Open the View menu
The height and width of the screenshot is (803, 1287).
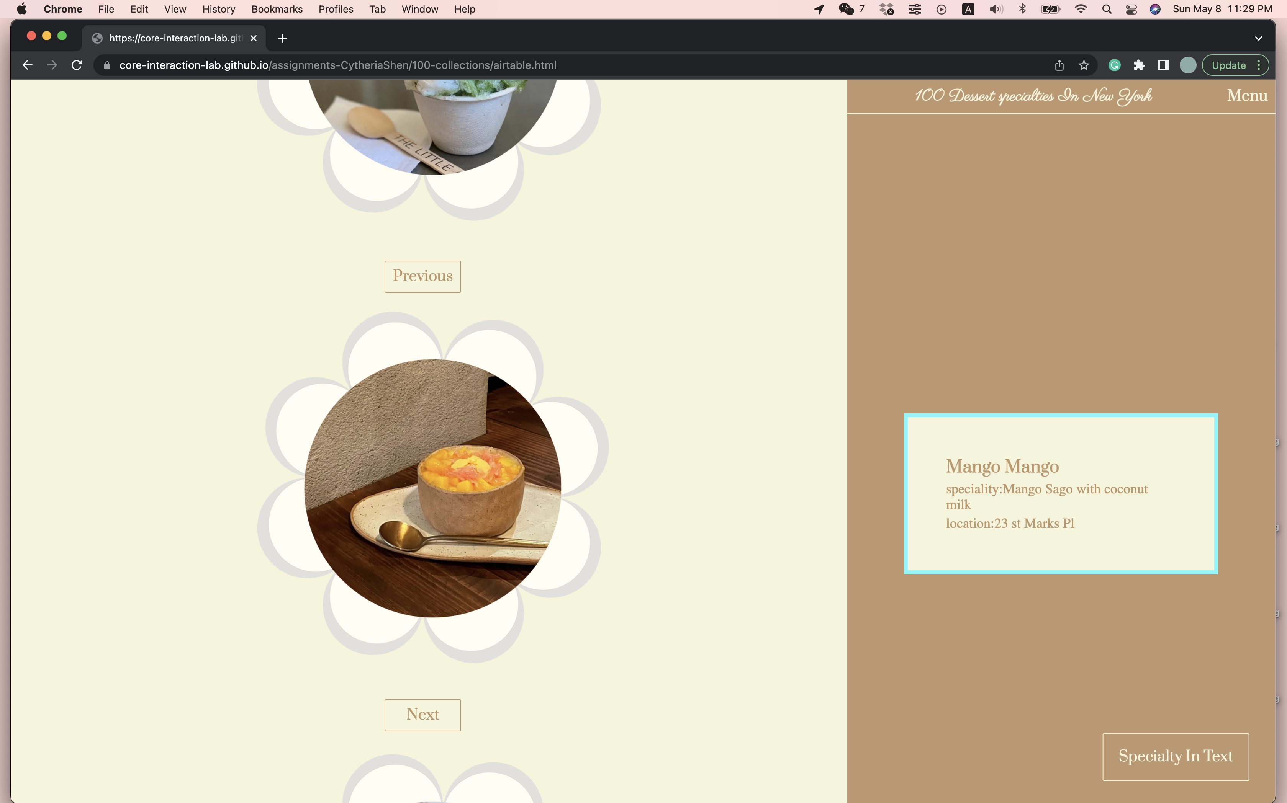(x=175, y=9)
